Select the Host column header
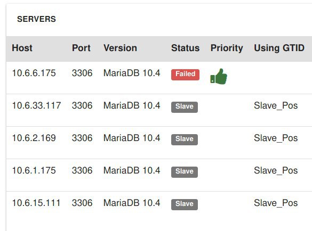The image size is (312, 231). (x=22, y=48)
